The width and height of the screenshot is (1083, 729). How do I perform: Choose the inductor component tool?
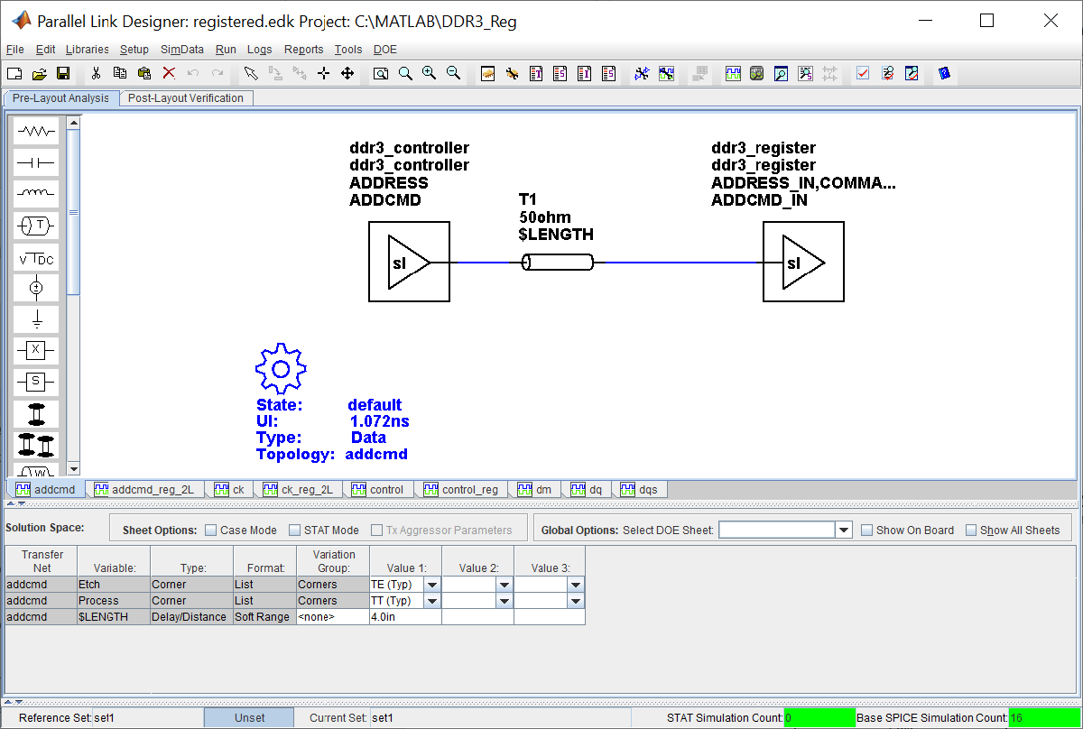pos(36,194)
